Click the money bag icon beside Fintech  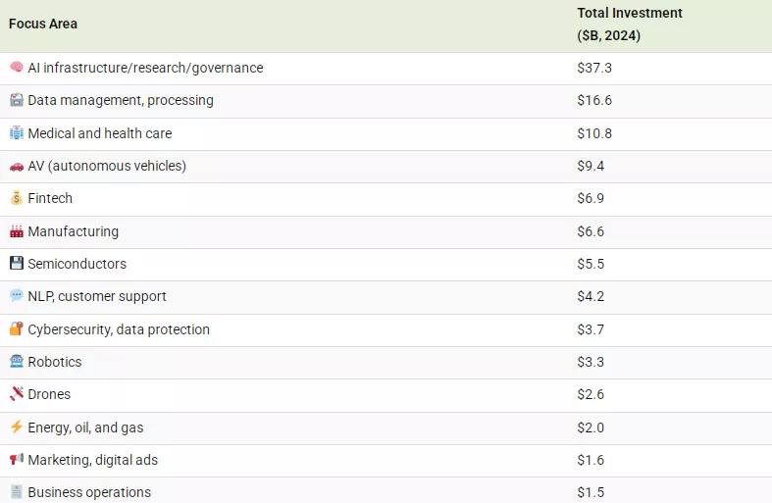pos(16,198)
